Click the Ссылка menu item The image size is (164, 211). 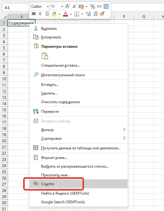[78, 184]
